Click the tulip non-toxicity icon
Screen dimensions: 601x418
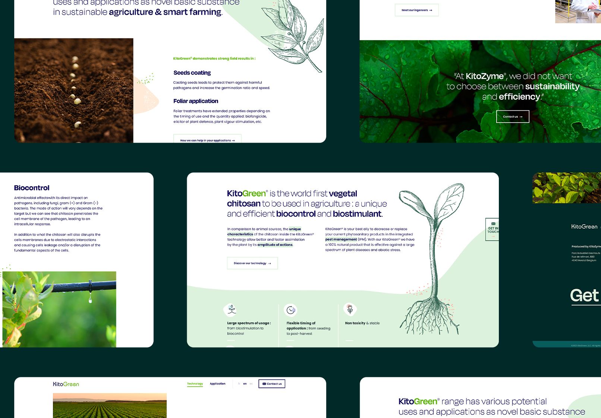[350, 309]
